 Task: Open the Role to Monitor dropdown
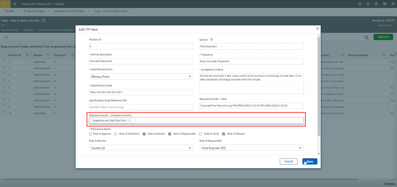point(189,148)
